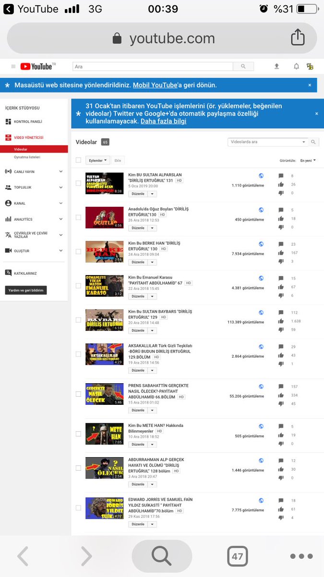
Task: Open the Kim Bu METE HAN title
Action: (x=156, y=428)
